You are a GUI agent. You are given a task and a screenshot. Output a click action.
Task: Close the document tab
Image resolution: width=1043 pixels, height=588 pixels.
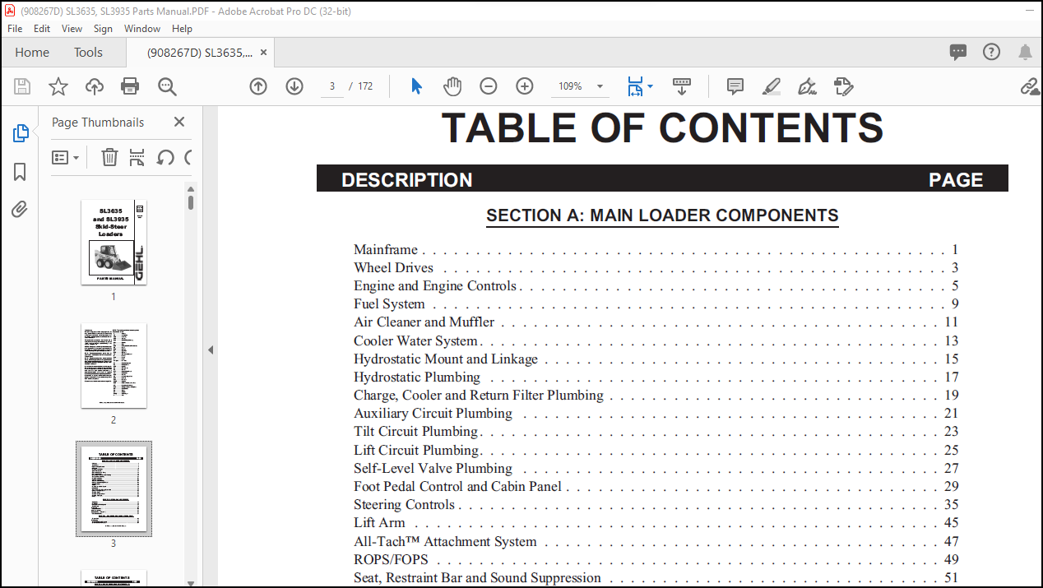[264, 52]
